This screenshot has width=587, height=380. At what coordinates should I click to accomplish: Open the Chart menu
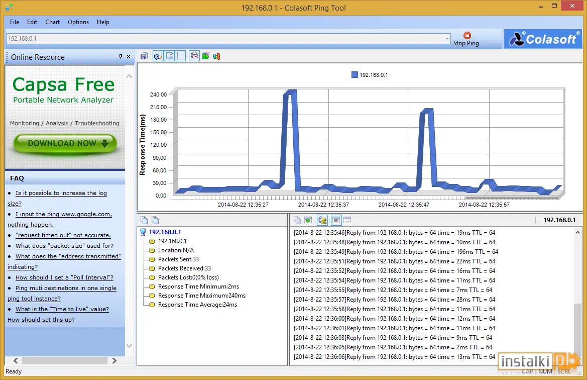pos(52,22)
